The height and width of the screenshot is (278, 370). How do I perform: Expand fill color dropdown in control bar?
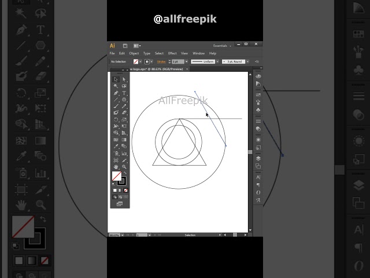coord(140,62)
